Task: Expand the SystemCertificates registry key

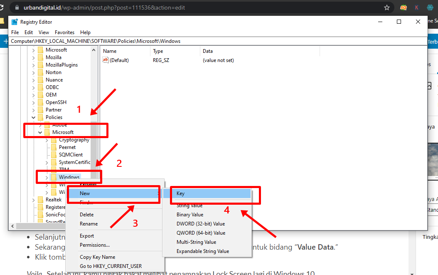Action: pyautogui.click(x=47, y=163)
